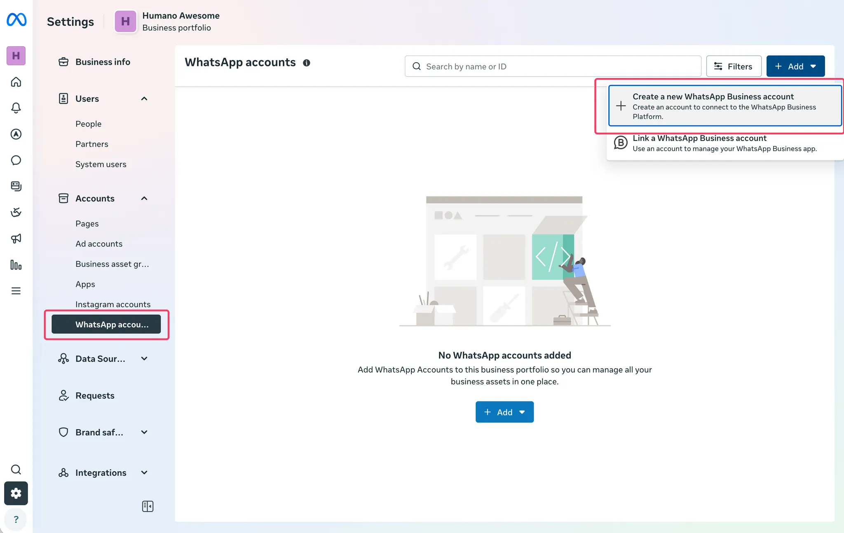Open the top Add dropdown button
This screenshot has height=533, width=844.
tap(795, 66)
